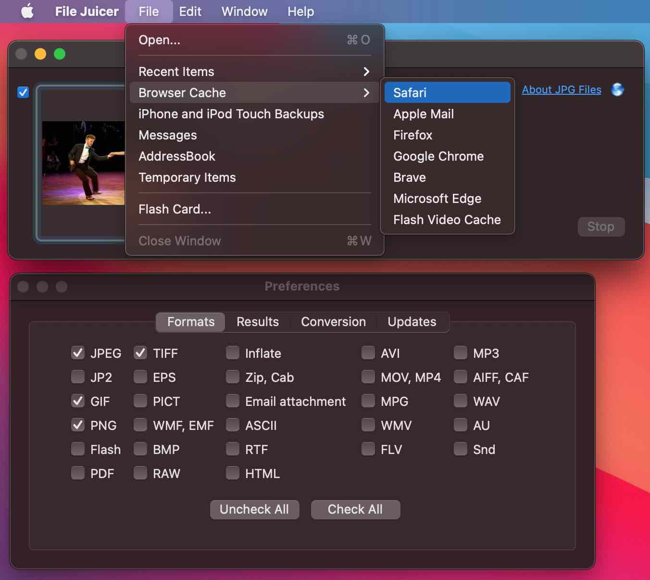The width and height of the screenshot is (650, 580).
Task: Select iPhone and iPod Touch Backups
Action: coord(255,114)
